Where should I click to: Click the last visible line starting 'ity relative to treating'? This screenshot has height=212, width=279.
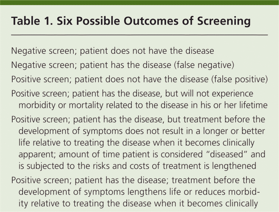(x=138, y=203)
